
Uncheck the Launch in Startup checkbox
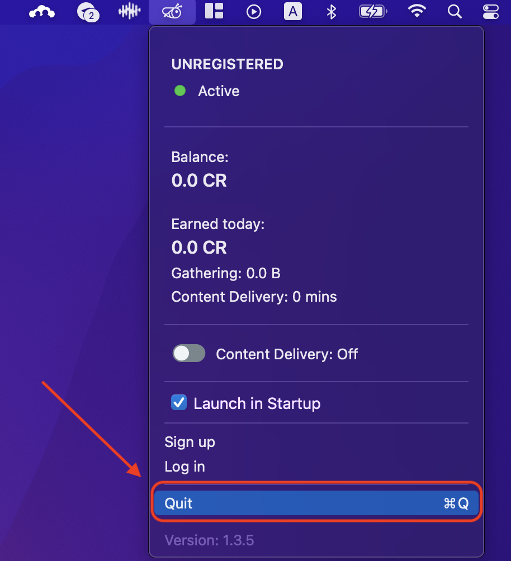[x=179, y=402]
